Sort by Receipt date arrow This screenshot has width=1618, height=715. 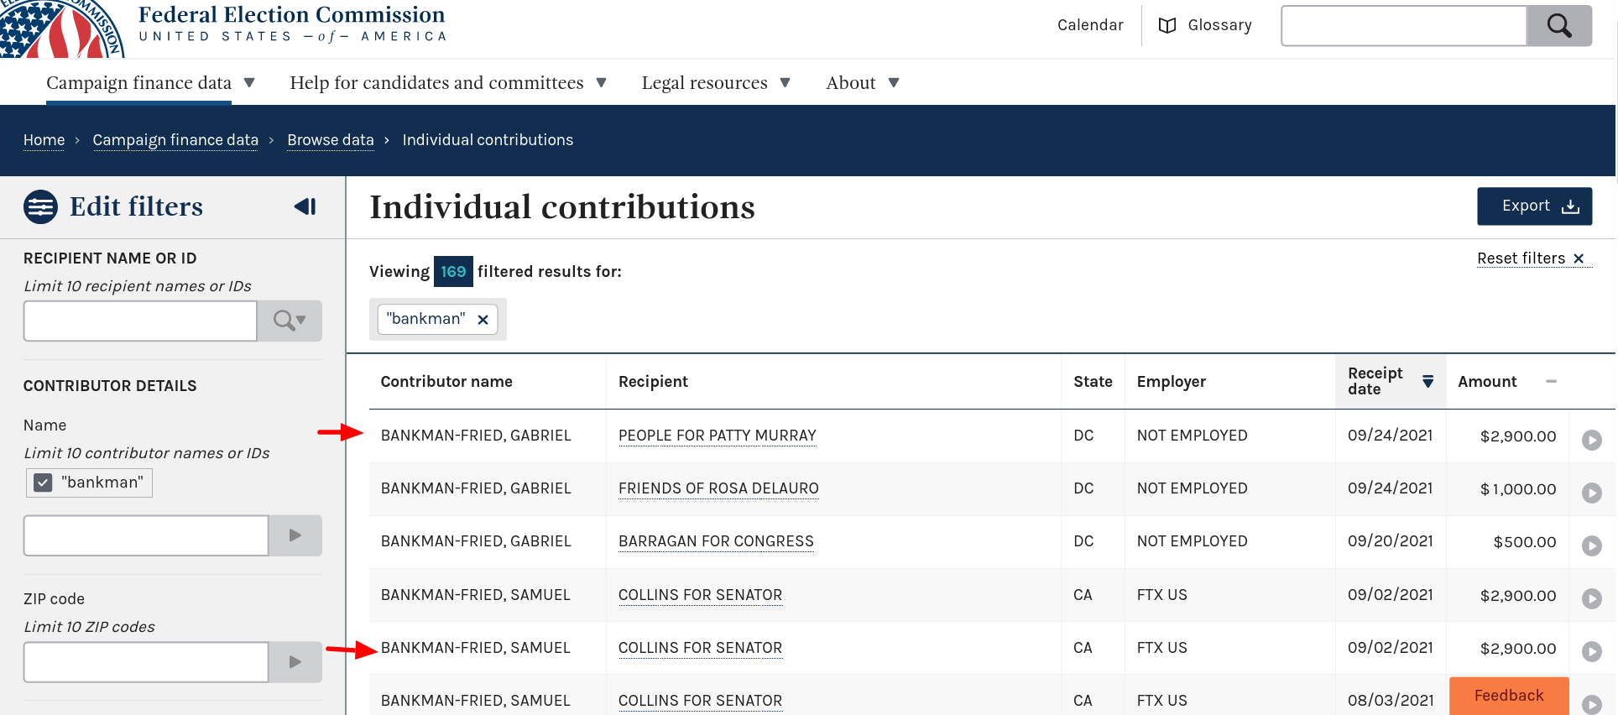(x=1427, y=382)
